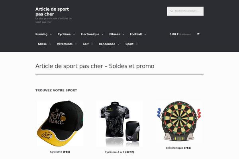Open the Glisse menu item
This screenshot has height=159, width=239.
point(42,44)
